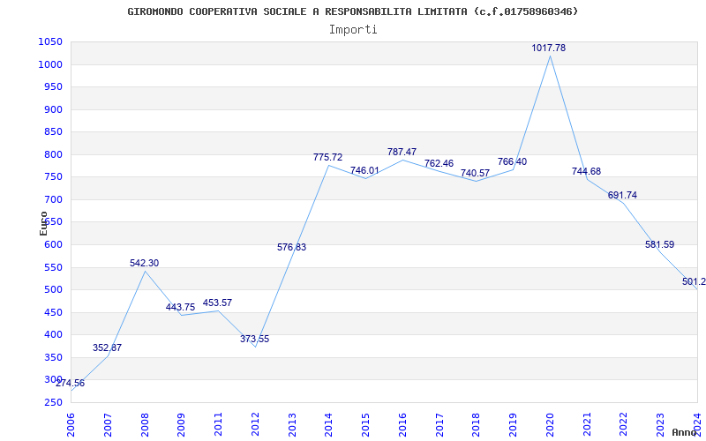The width and height of the screenshot is (706, 441).
Task: Click the 250 y-axis tick label
Action: 54,402
